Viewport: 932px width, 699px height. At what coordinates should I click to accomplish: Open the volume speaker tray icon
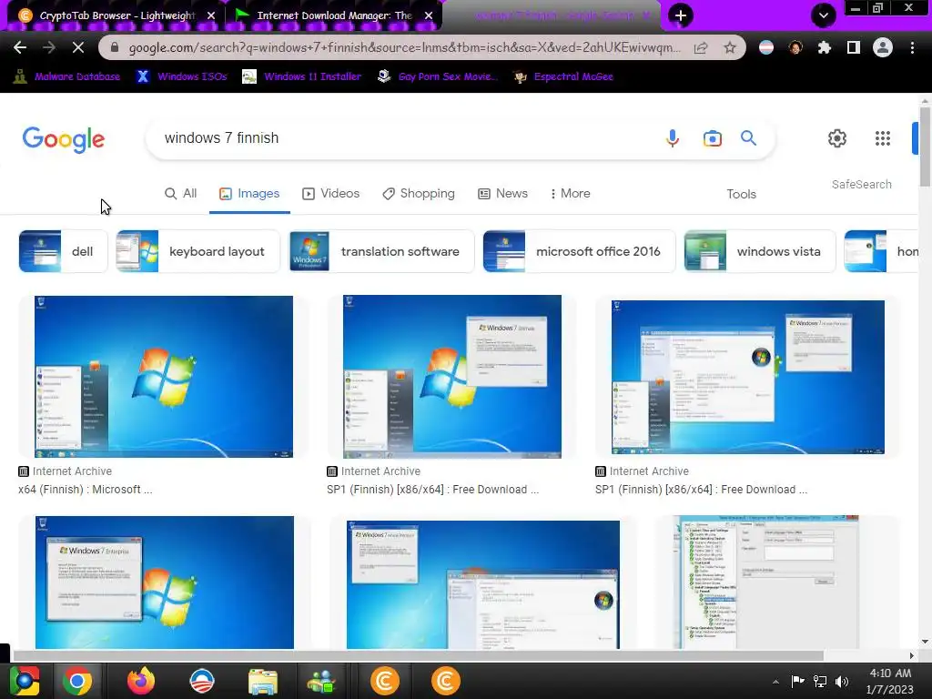(x=842, y=682)
